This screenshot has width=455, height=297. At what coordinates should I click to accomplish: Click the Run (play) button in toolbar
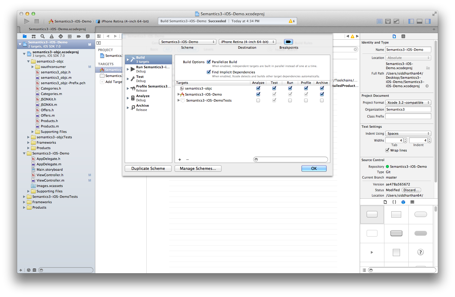27,21
